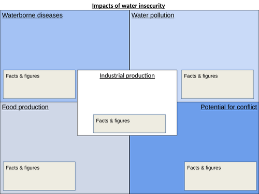Select 'Facts & figures' label in Industrial production box

point(113,121)
